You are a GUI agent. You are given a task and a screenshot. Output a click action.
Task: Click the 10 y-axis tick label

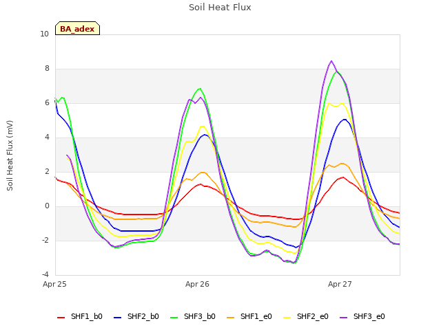click(44, 34)
